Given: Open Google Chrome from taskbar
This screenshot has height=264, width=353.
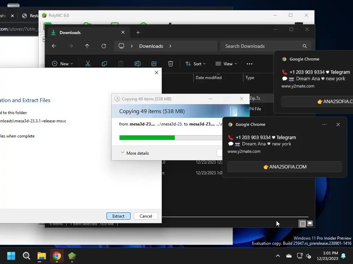Looking at the screenshot, I should [x=57, y=256].
